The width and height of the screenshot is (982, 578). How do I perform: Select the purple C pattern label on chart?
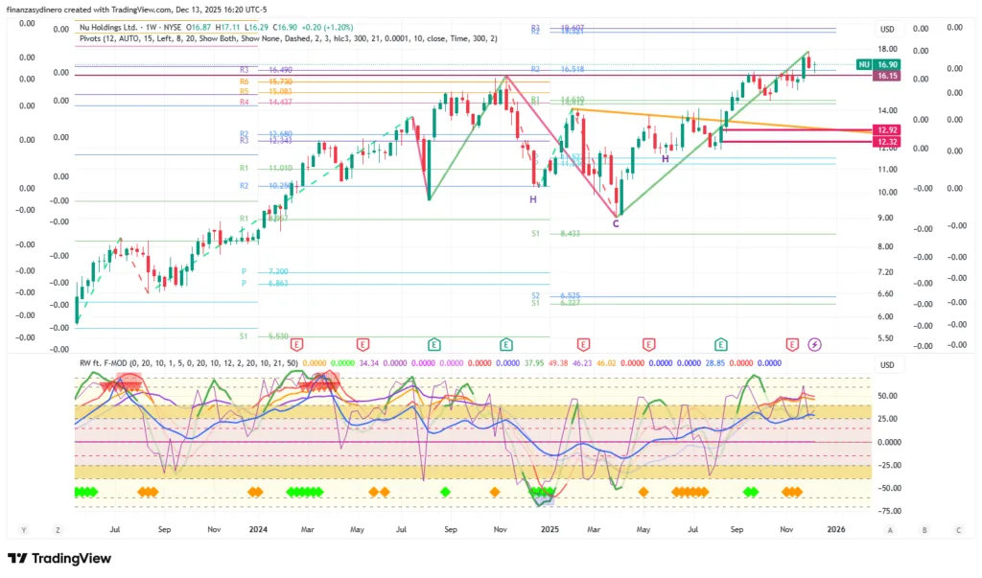pos(616,223)
